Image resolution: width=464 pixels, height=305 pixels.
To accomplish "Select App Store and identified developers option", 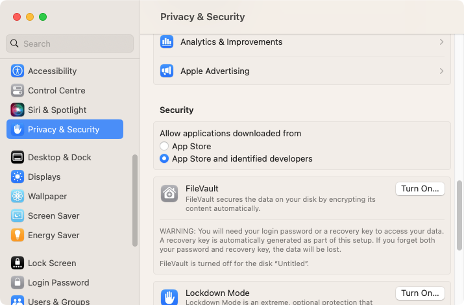I will 164,158.
